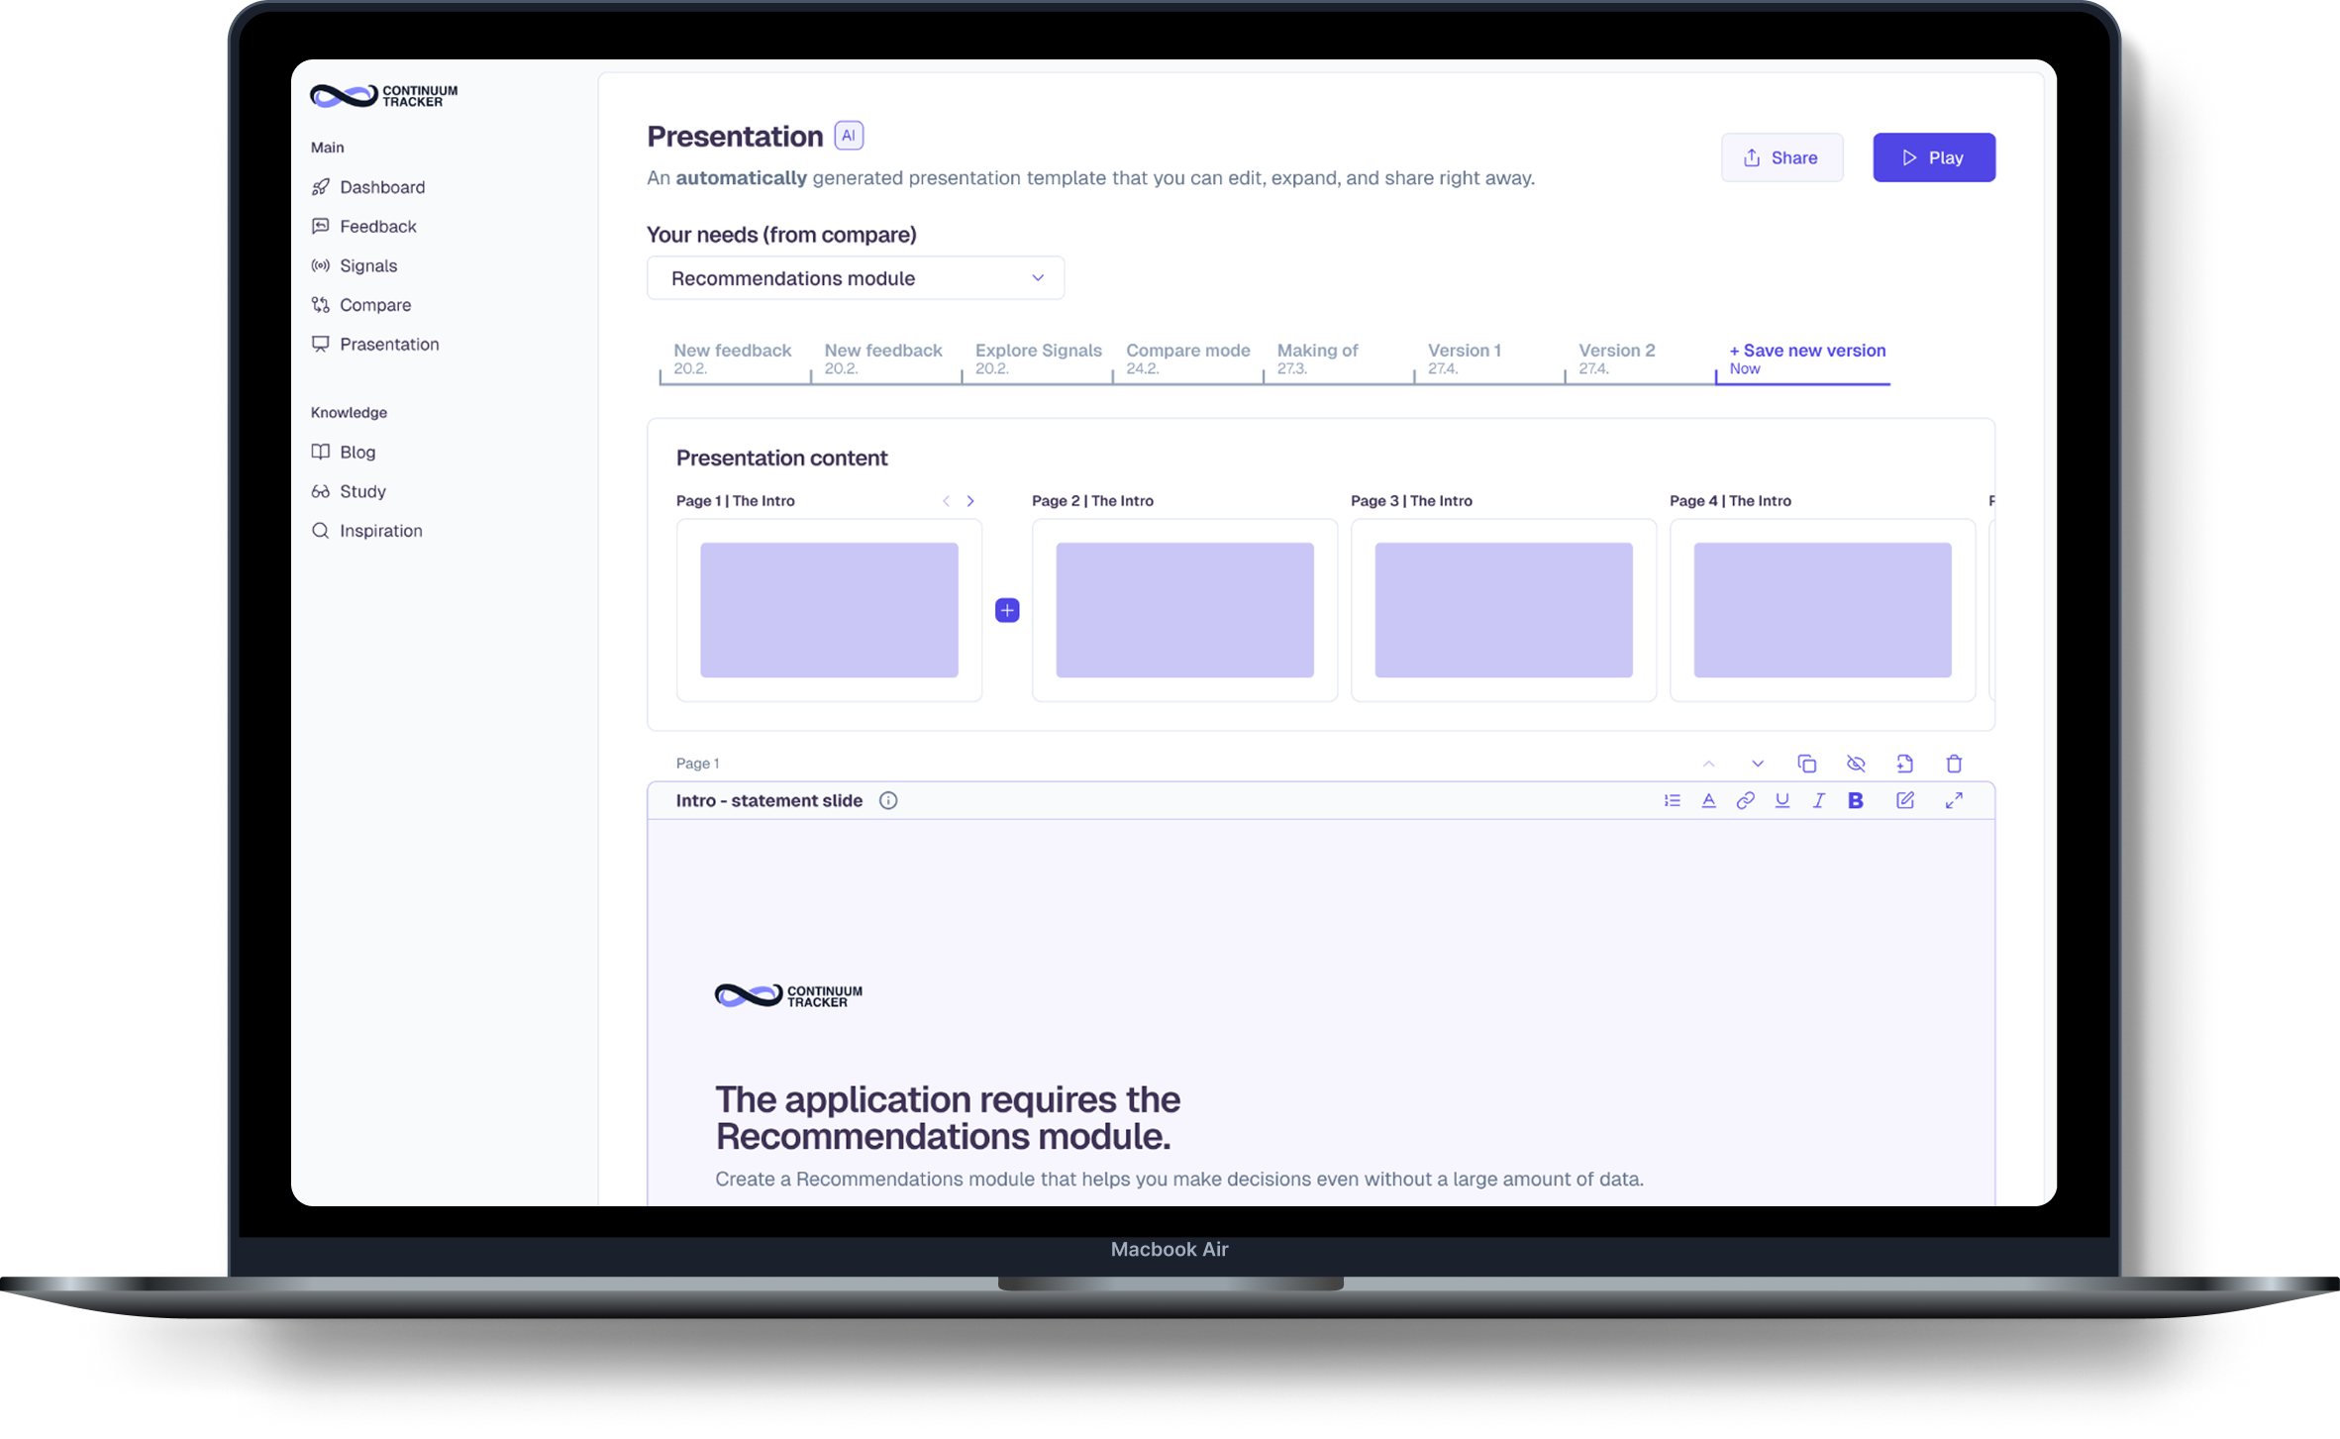Click the plus button between slides

(x=1007, y=610)
